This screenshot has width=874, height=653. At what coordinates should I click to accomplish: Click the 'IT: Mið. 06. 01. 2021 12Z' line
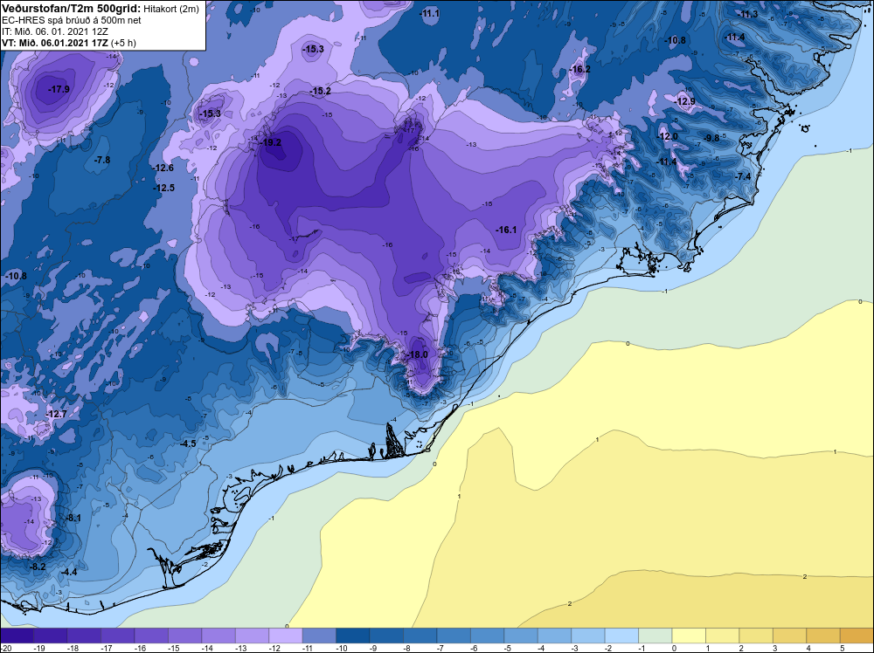pos(54,31)
